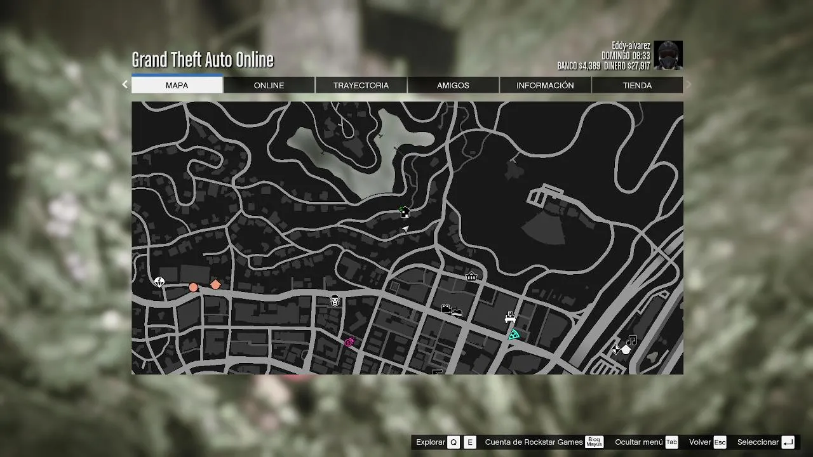The height and width of the screenshot is (457, 813).
Task: Select the monkey mask blip
Action: point(335,300)
